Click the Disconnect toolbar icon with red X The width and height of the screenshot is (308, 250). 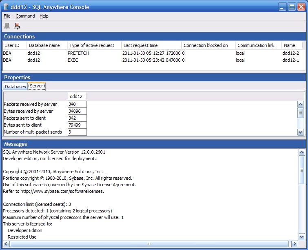tap(17, 26)
